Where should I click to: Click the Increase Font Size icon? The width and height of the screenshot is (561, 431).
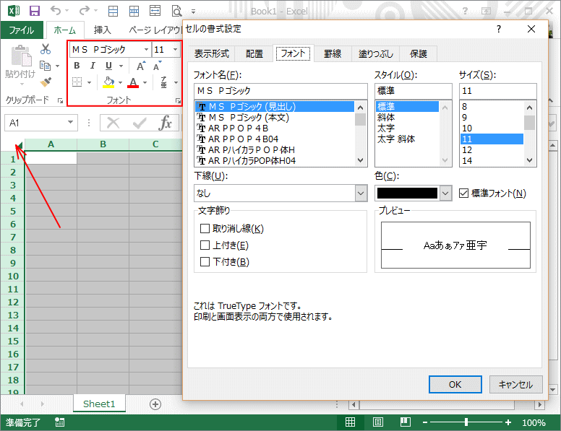click(141, 66)
